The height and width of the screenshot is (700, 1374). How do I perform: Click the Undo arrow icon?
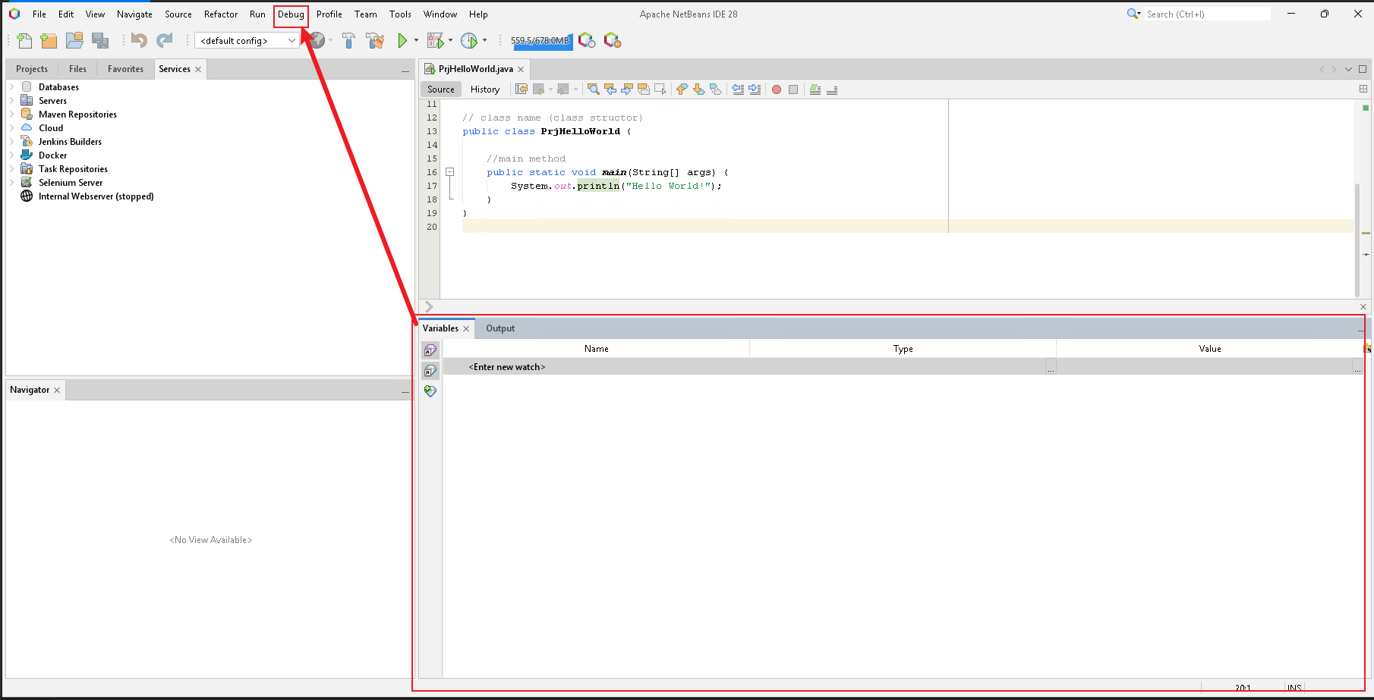[x=139, y=41]
